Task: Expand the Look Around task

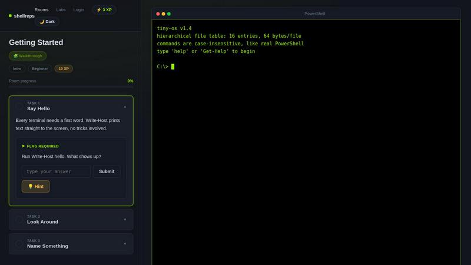Action: click(x=125, y=220)
